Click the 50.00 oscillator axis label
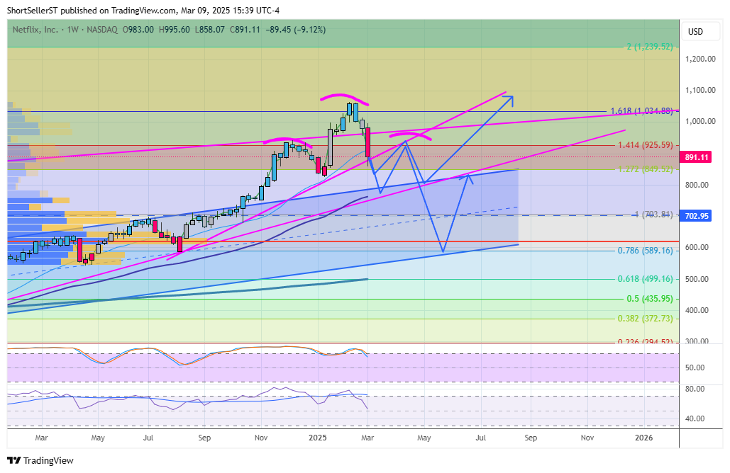Screen dimensions: 730x473 [x=695, y=367]
